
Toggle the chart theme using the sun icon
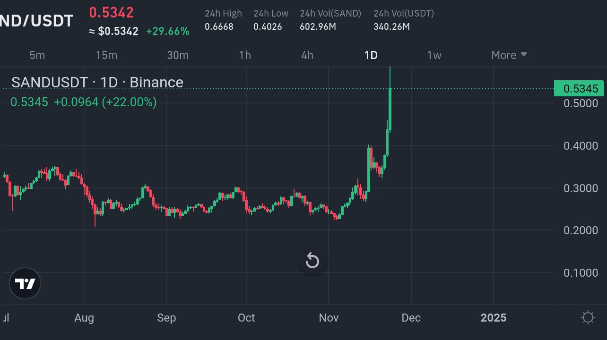tap(588, 318)
